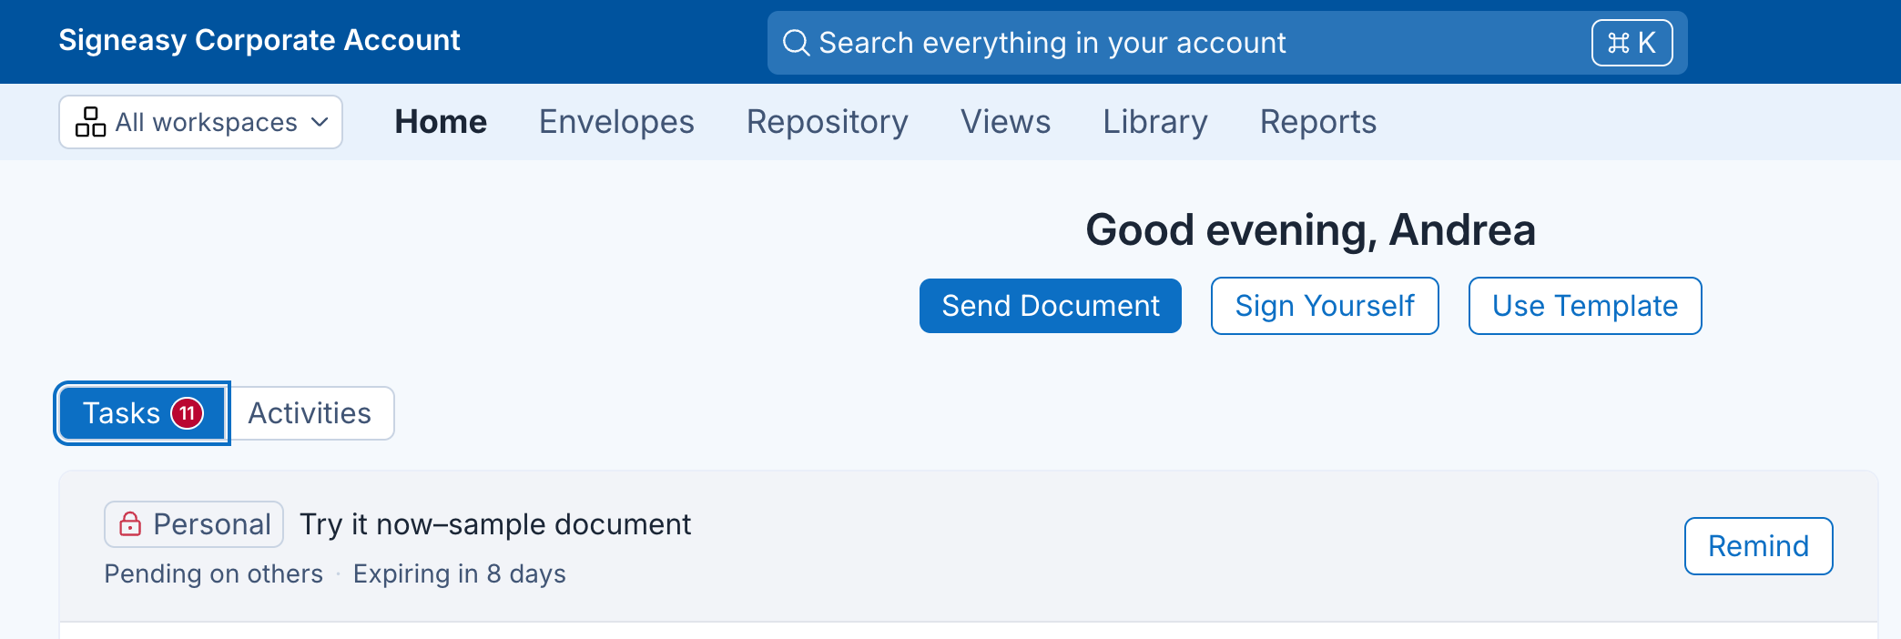The height and width of the screenshot is (639, 1901).
Task: Expand the All workspaces dropdown
Action: (x=200, y=122)
